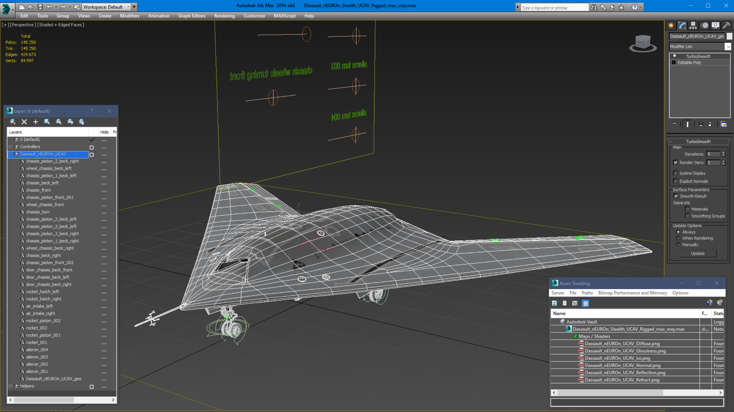Toggle the Render Iters checkbox
This screenshot has height=412, width=734.
click(x=675, y=162)
